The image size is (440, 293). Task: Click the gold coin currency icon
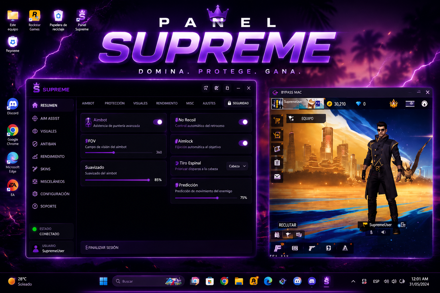(x=329, y=104)
